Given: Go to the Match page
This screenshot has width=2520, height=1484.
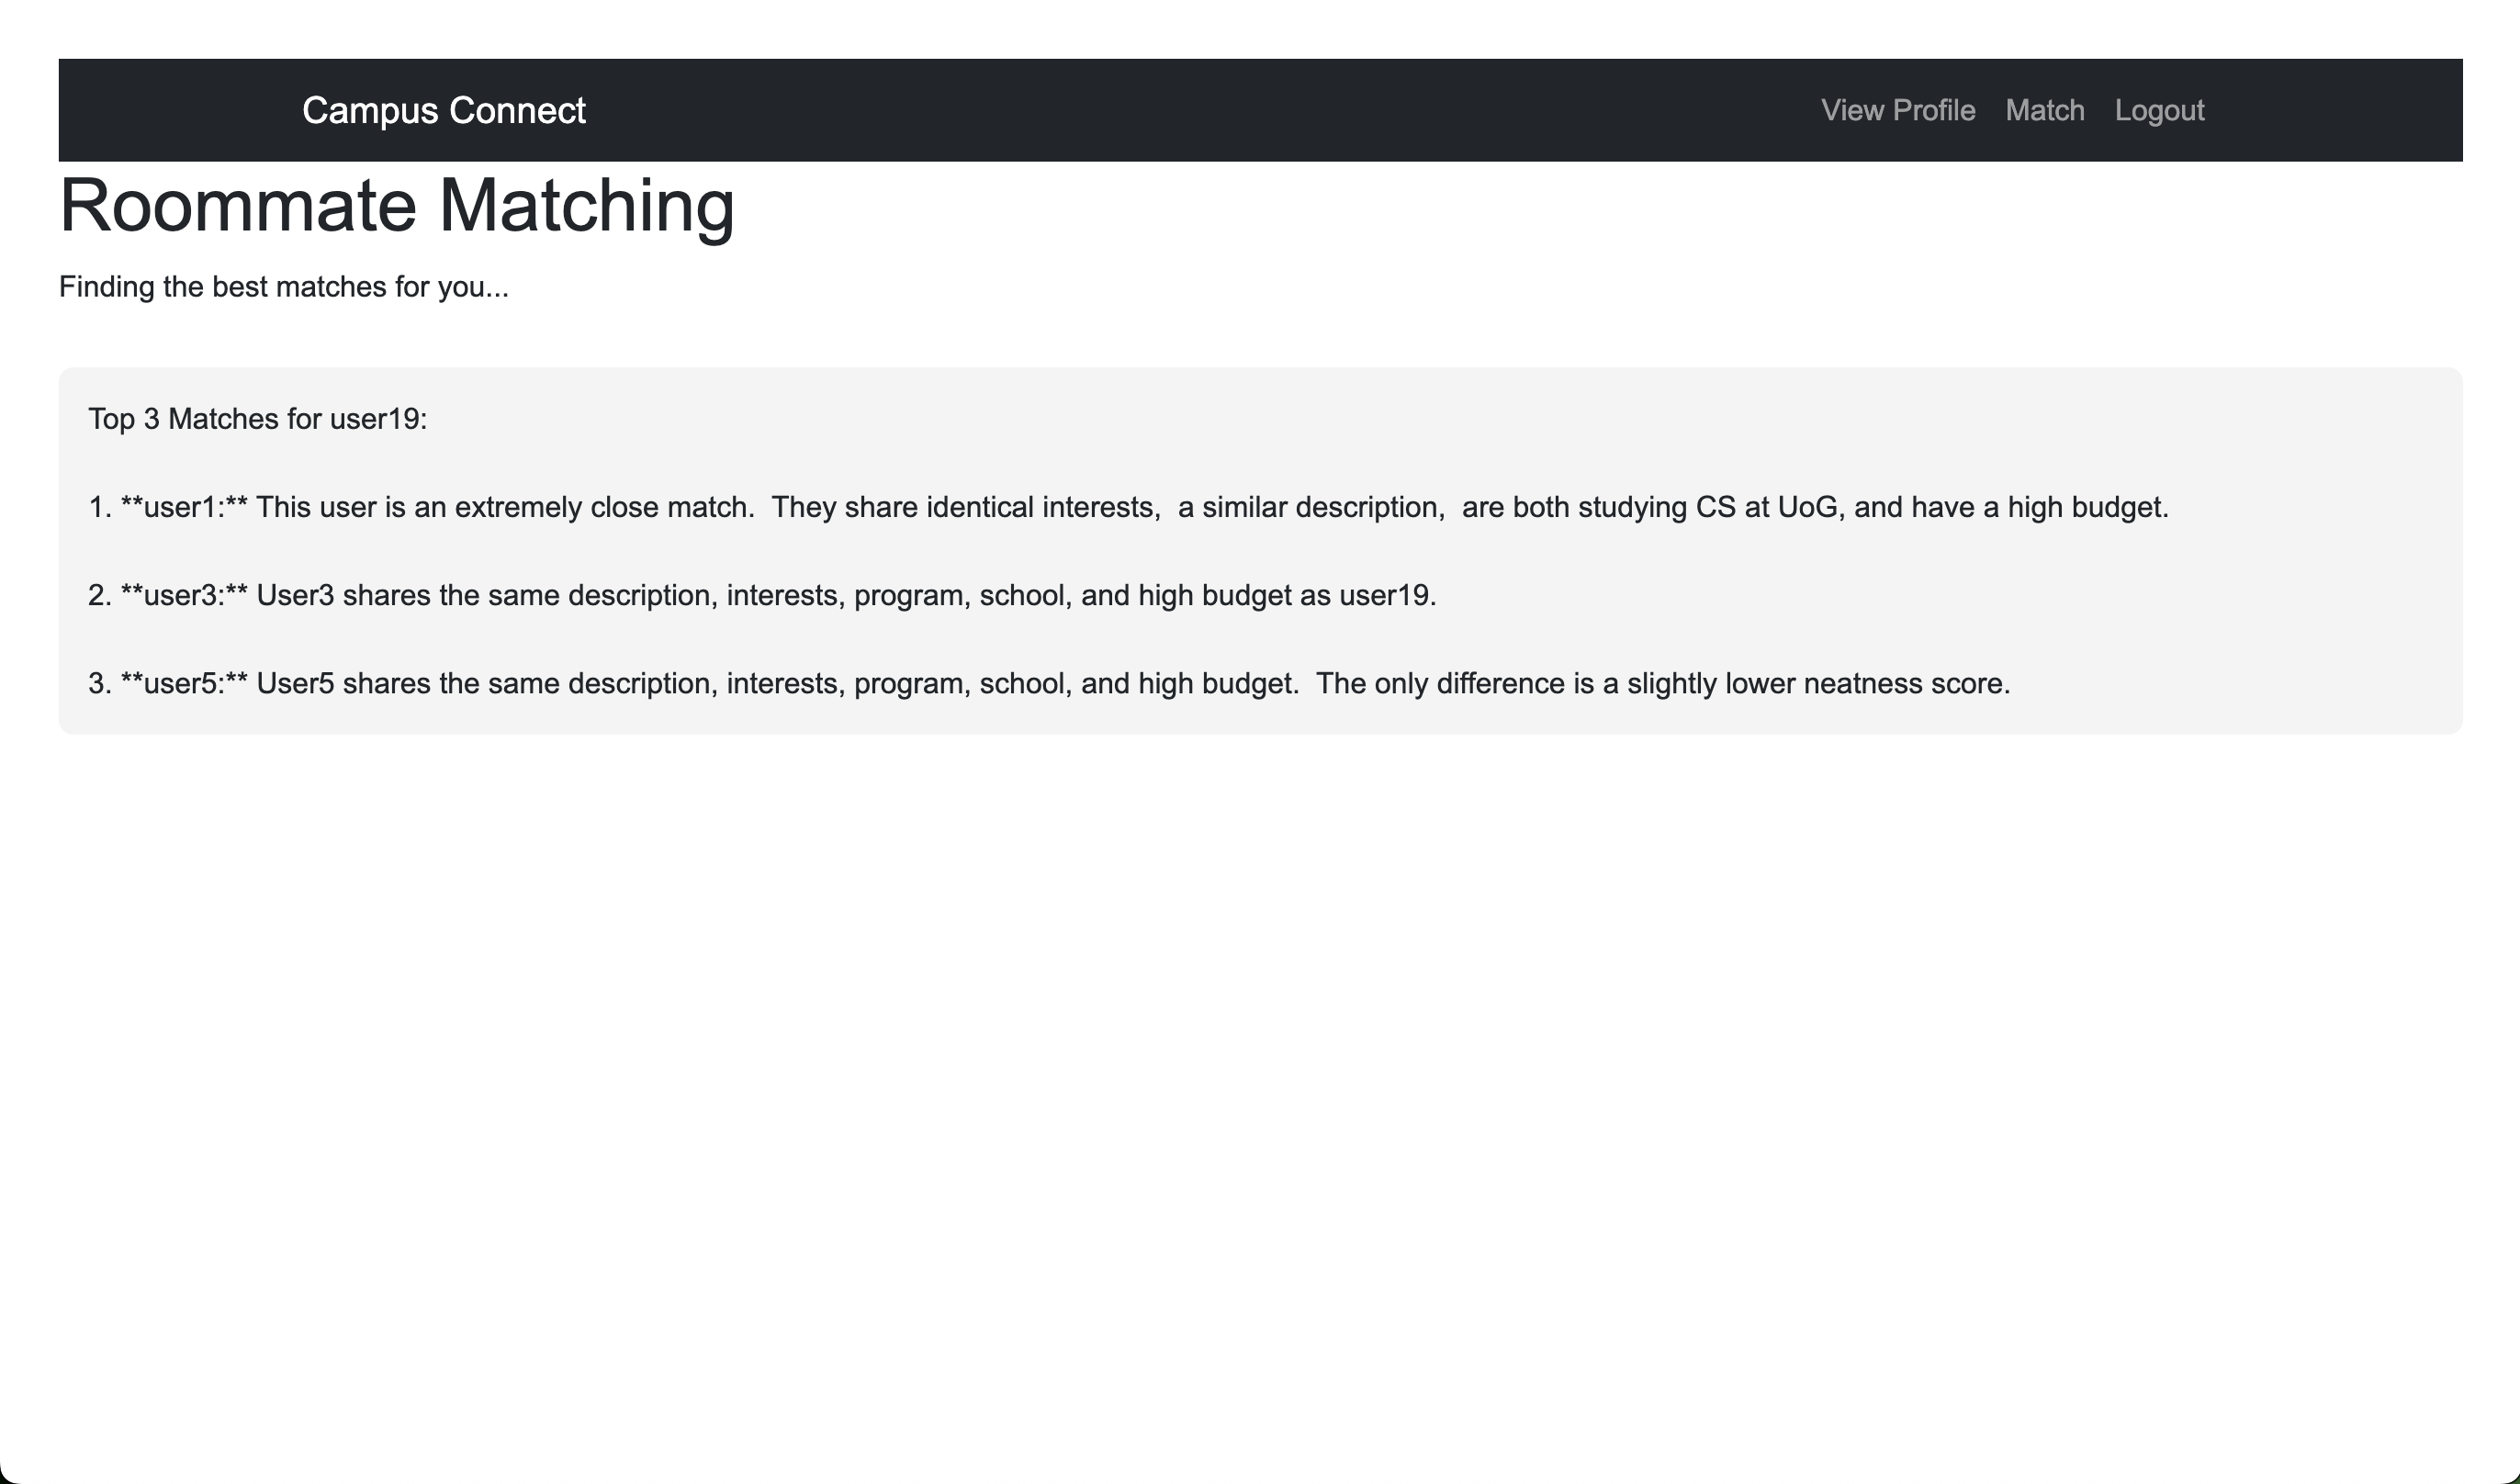Looking at the screenshot, I should pos(2044,110).
